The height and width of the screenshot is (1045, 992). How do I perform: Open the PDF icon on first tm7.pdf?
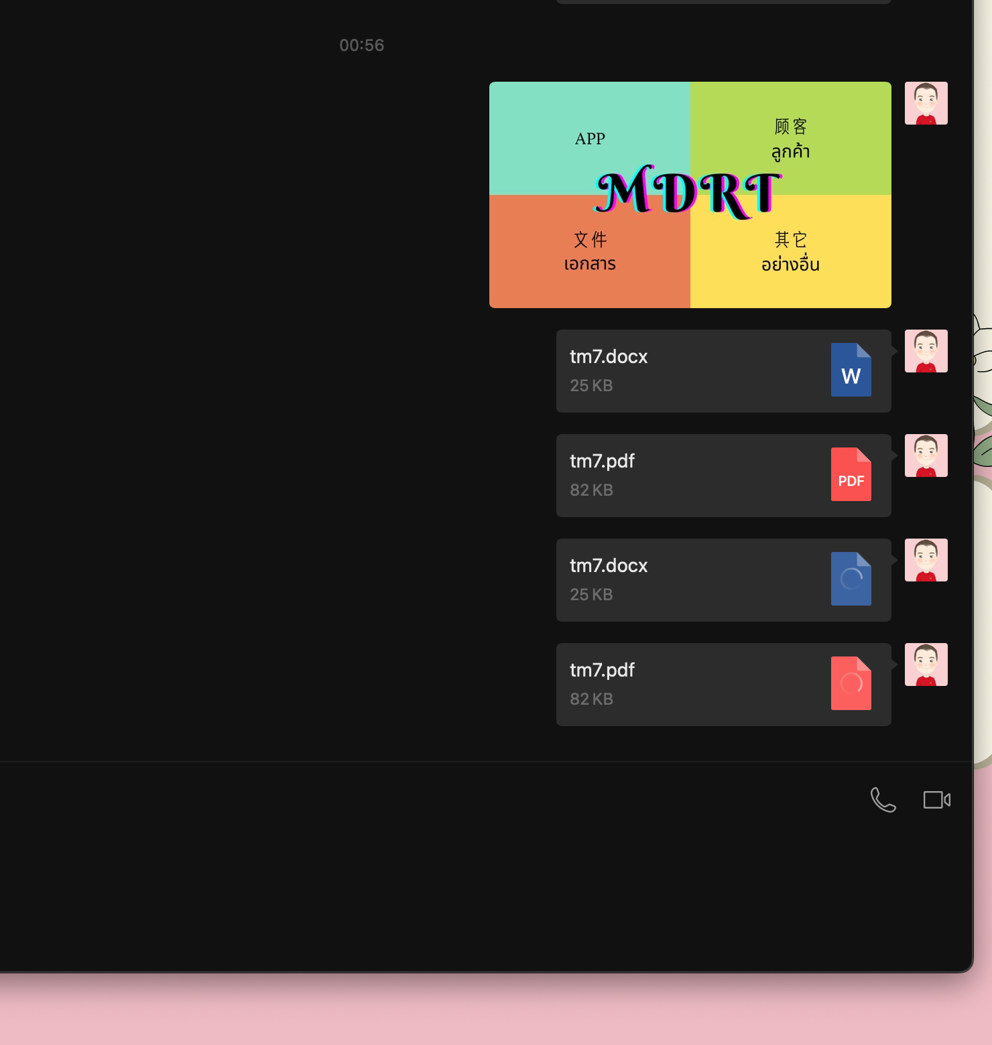851,474
